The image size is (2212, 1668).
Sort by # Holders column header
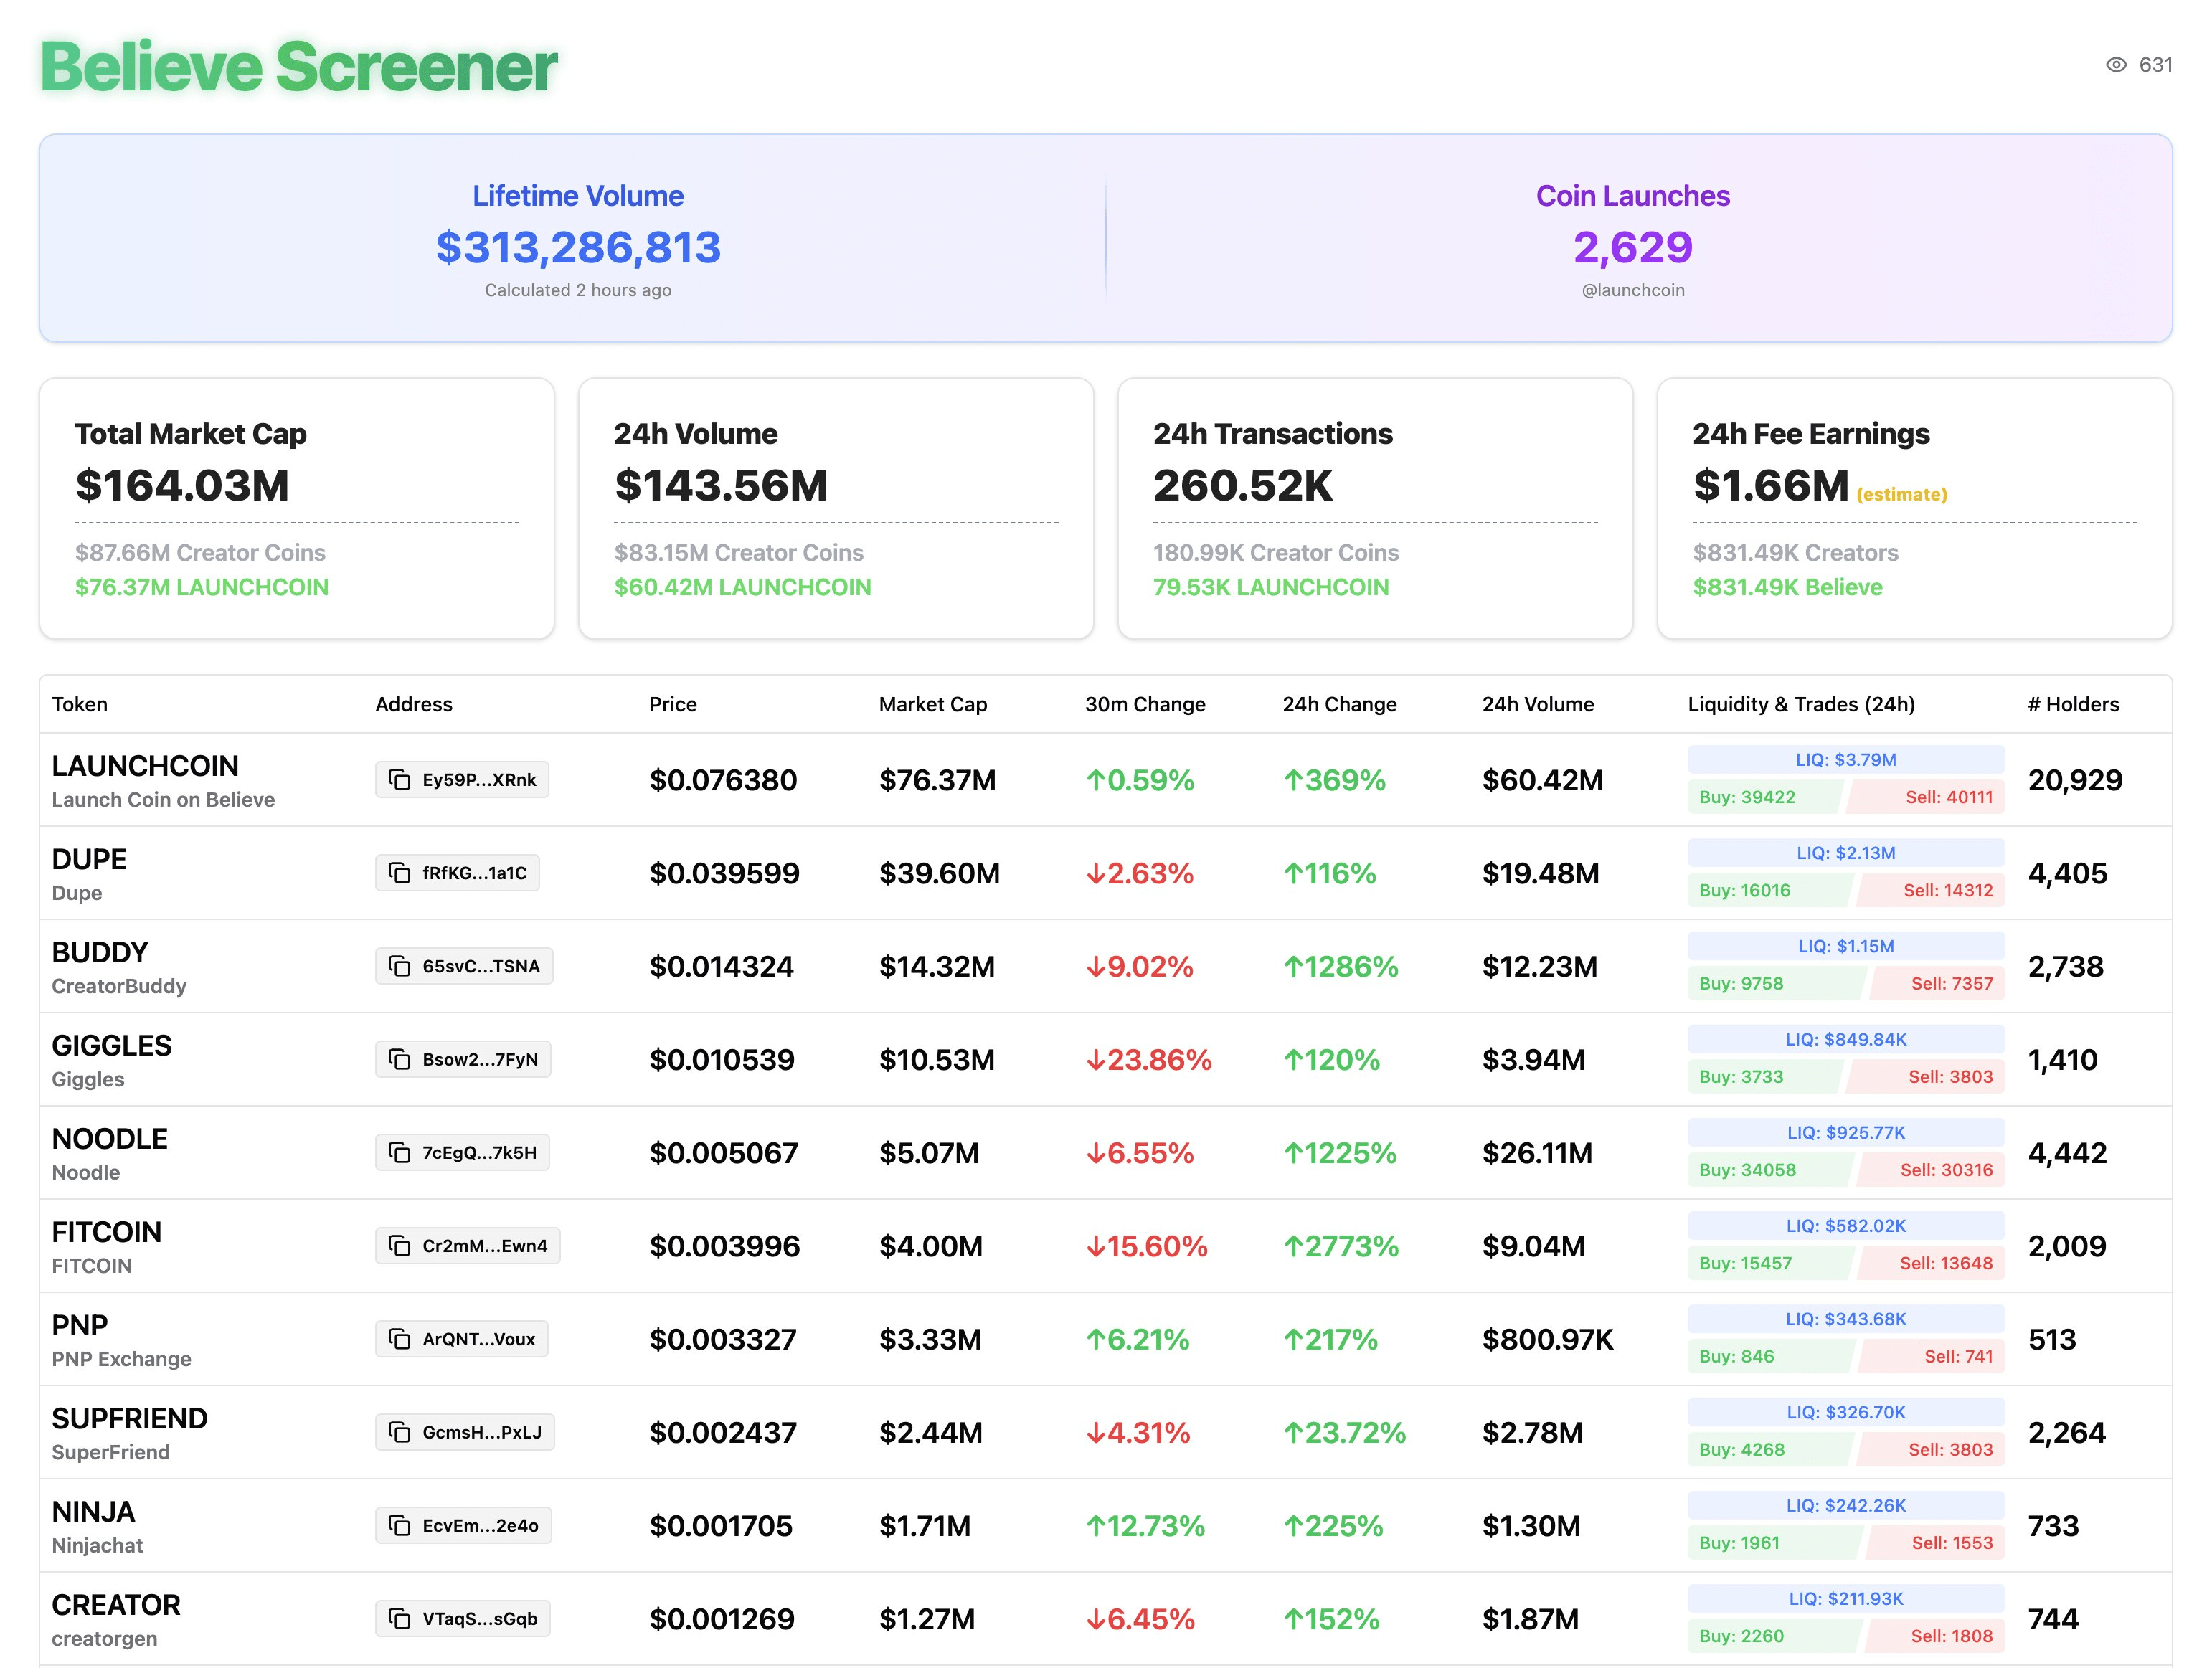[2072, 704]
